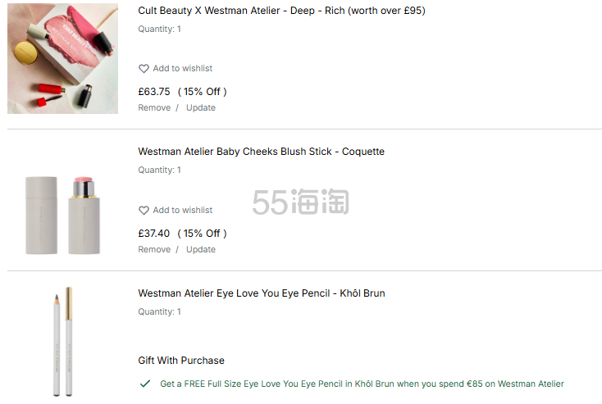This screenshot has width=602, height=404.
Task: Click the £37.40 price
Action: (154, 234)
